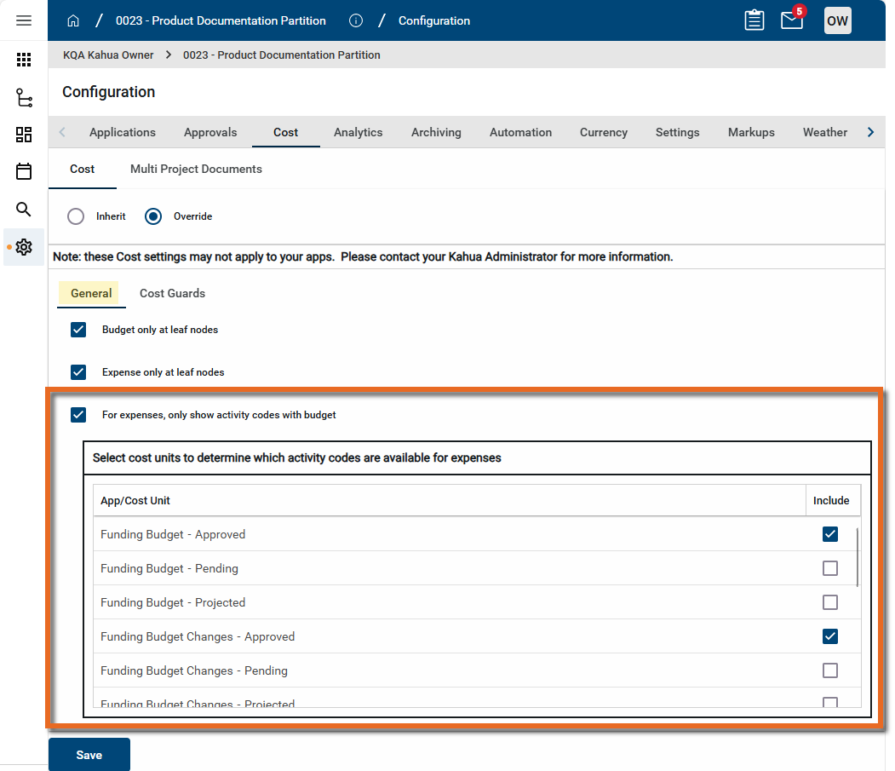The image size is (895, 771).
Task: Click the home icon in breadcrumb
Action: pyautogui.click(x=73, y=20)
